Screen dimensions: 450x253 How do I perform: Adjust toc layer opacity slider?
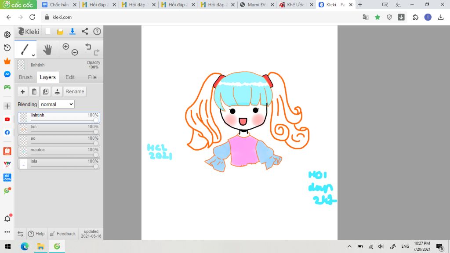coord(96,132)
